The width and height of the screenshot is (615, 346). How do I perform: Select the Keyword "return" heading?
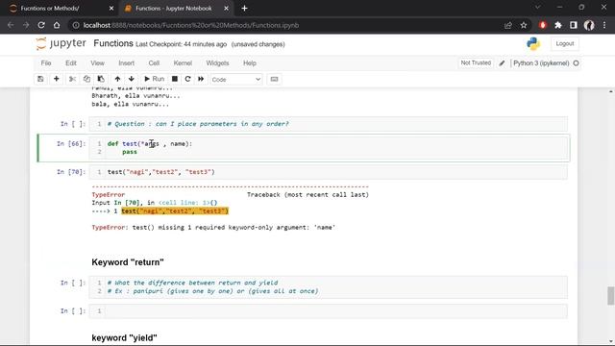pyautogui.click(x=128, y=262)
